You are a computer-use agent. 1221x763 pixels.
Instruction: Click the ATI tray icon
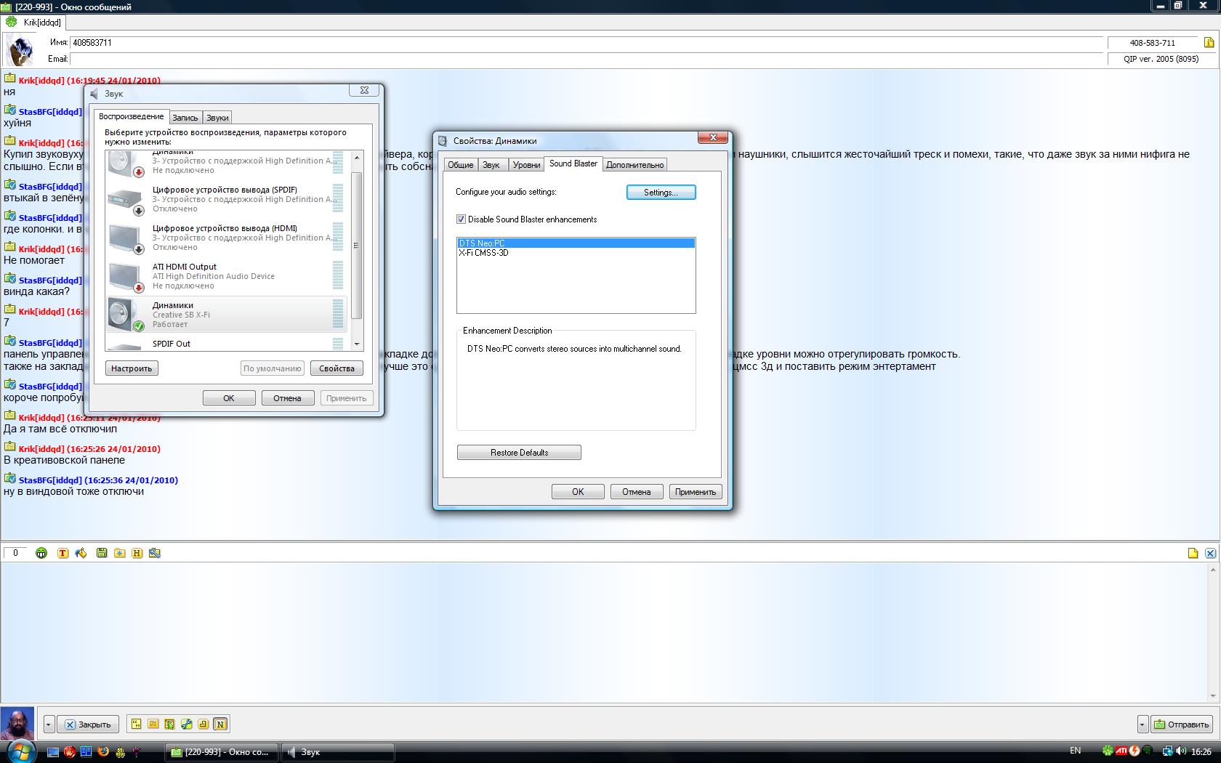1121,751
